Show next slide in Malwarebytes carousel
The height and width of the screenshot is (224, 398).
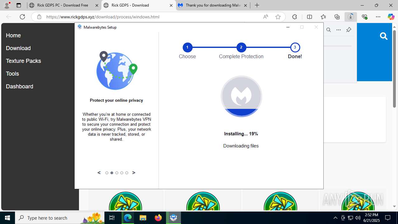pyautogui.click(x=134, y=173)
